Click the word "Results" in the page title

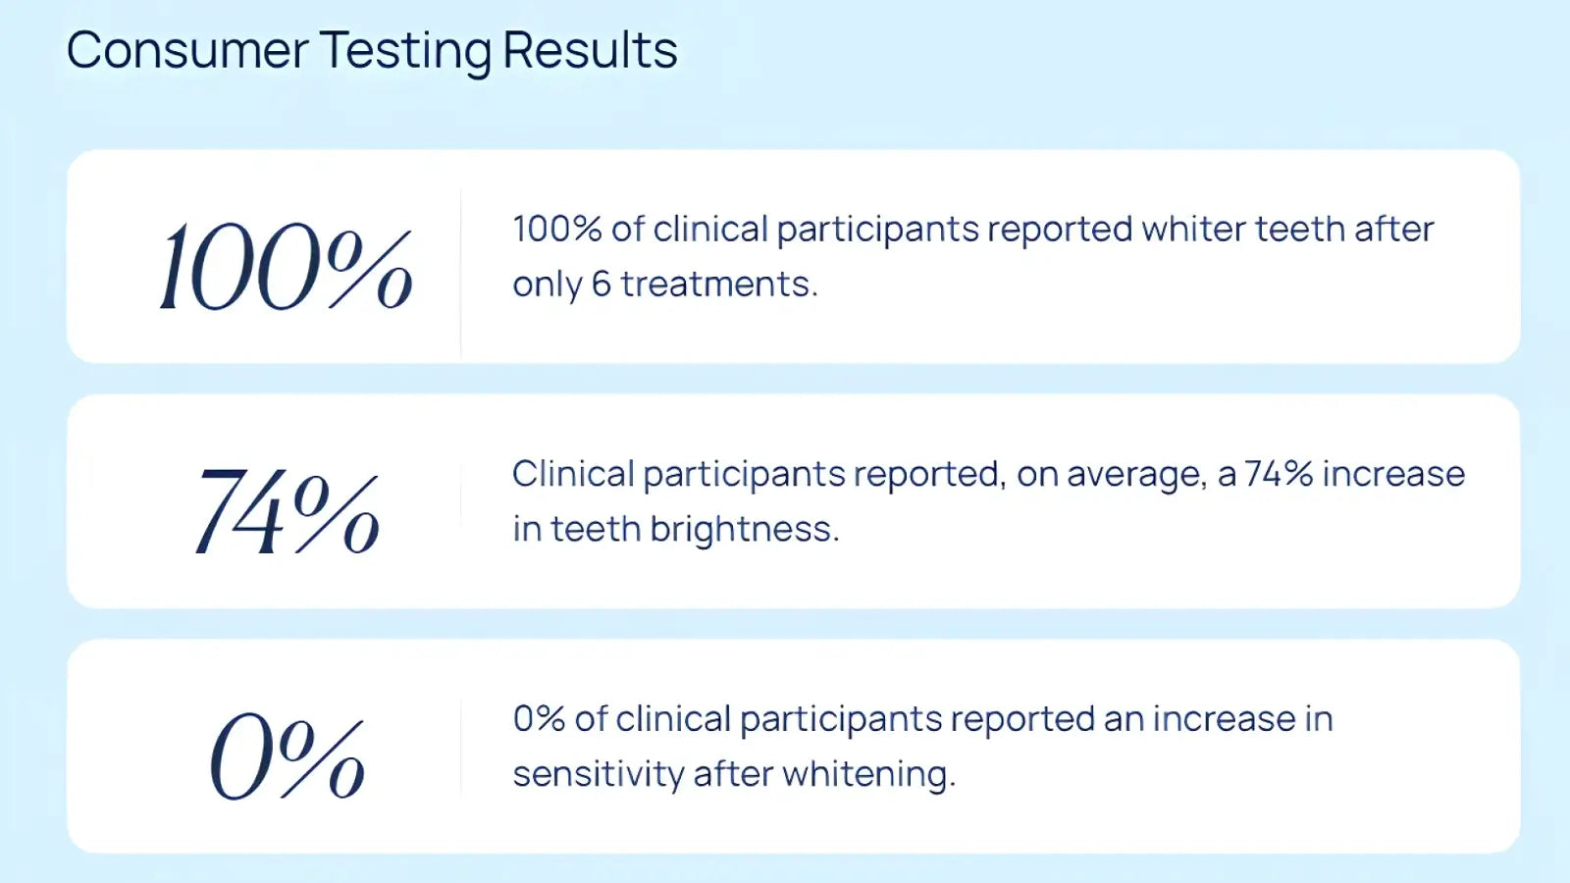[590, 50]
